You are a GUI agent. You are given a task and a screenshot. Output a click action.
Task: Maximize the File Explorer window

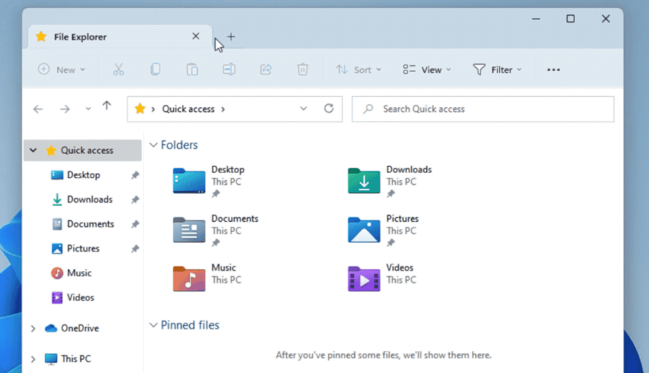coord(571,19)
